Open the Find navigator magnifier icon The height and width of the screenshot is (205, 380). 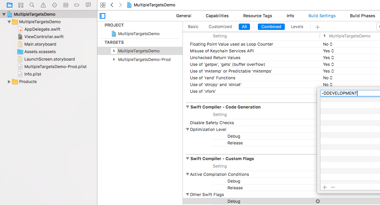coord(32,5)
